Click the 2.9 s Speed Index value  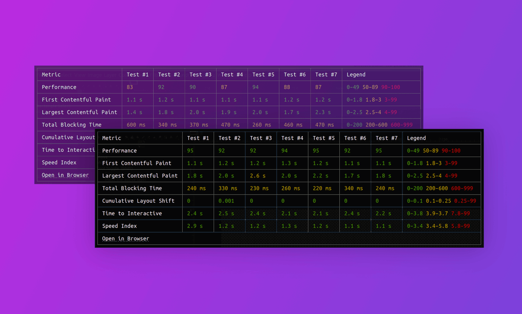tap(195, 226)
